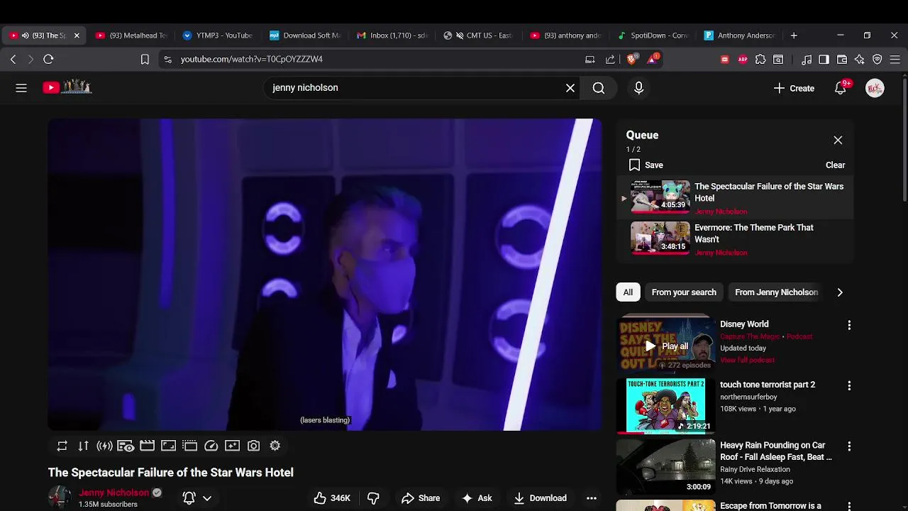Click the up-down arrows reverse icon
The image size is (908, 511).
pos(84,446)
